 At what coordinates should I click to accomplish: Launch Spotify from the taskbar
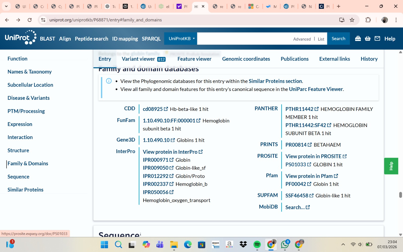pos(257,244)
